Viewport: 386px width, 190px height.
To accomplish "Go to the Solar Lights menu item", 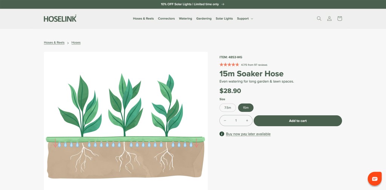I will [x=224, y=18].
